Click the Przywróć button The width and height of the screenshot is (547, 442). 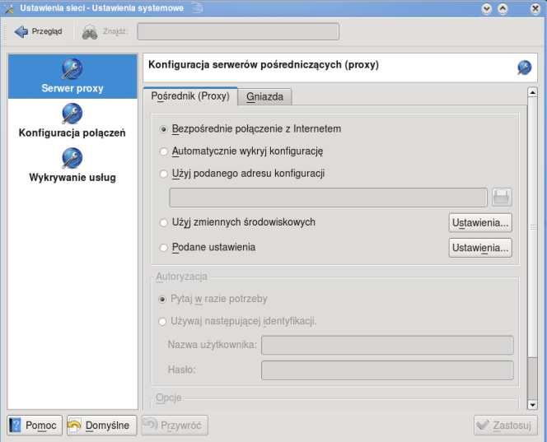(175, 426)
